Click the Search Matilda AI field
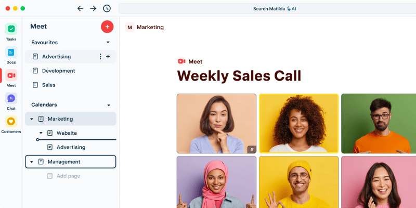The width and height of the screenshot is (416, 208). tap(267, 8)
